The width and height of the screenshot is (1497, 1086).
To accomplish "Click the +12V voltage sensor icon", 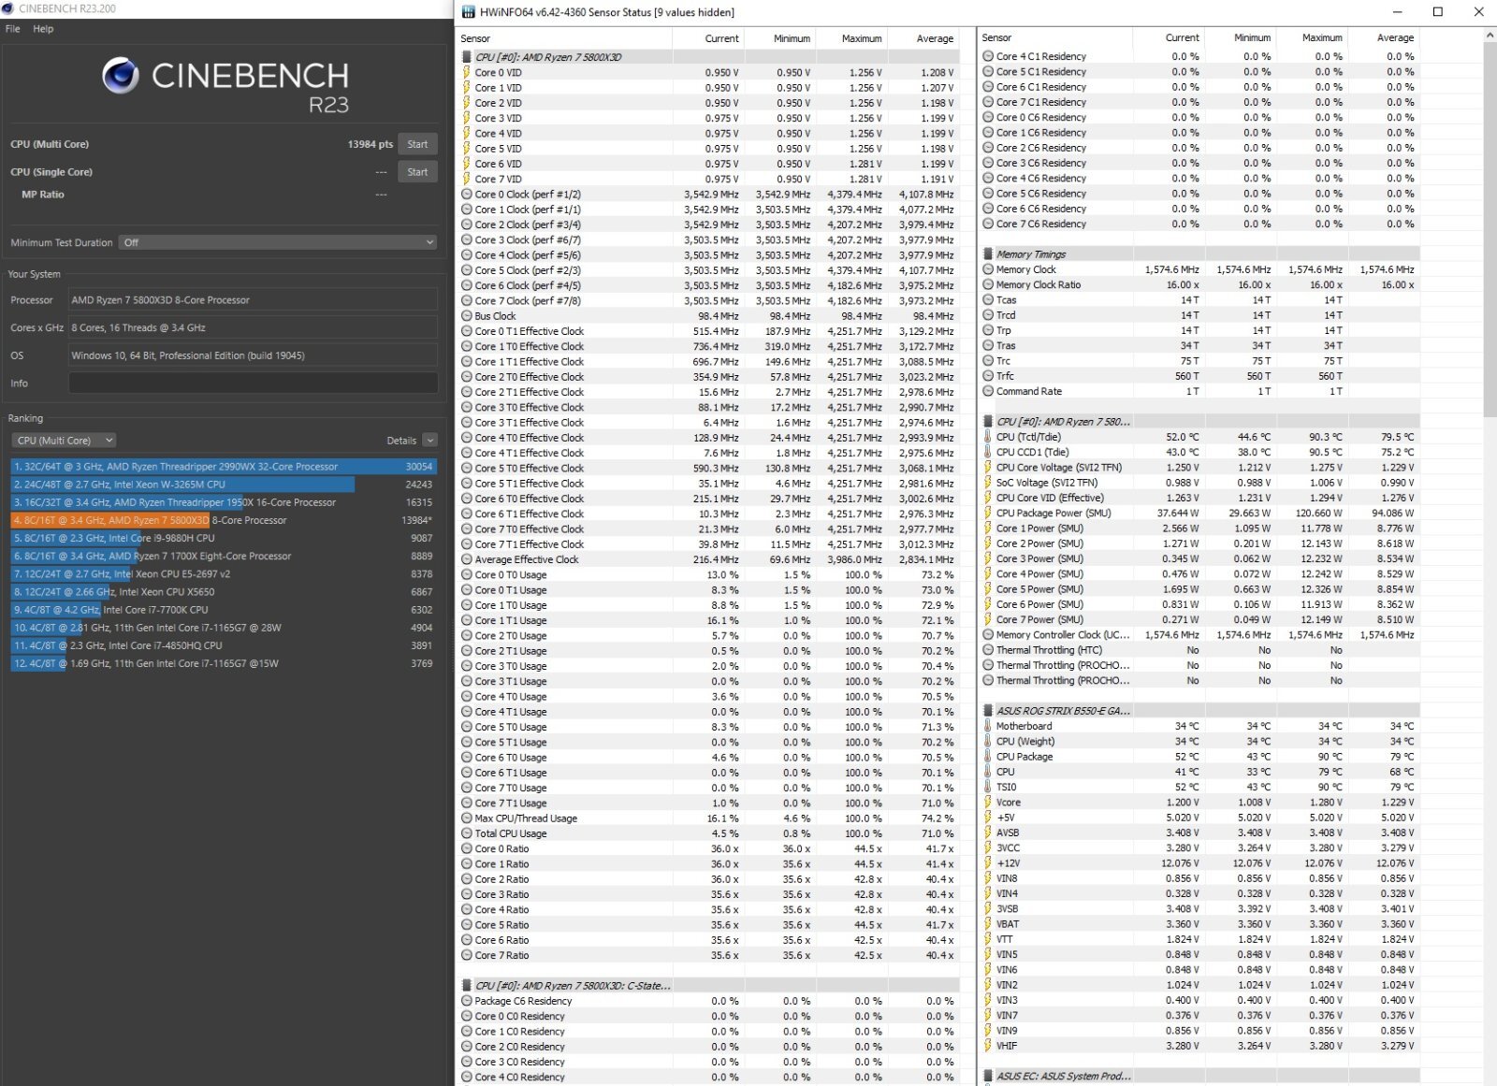I will click(x=988, y=863).
